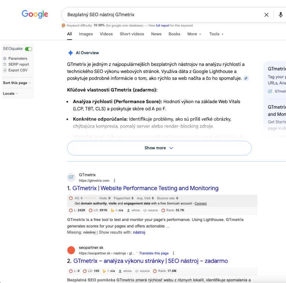This screenshot has height=283, width=286.
Task: Click Show more in AI Overview
Action: (x=159, y=148)
